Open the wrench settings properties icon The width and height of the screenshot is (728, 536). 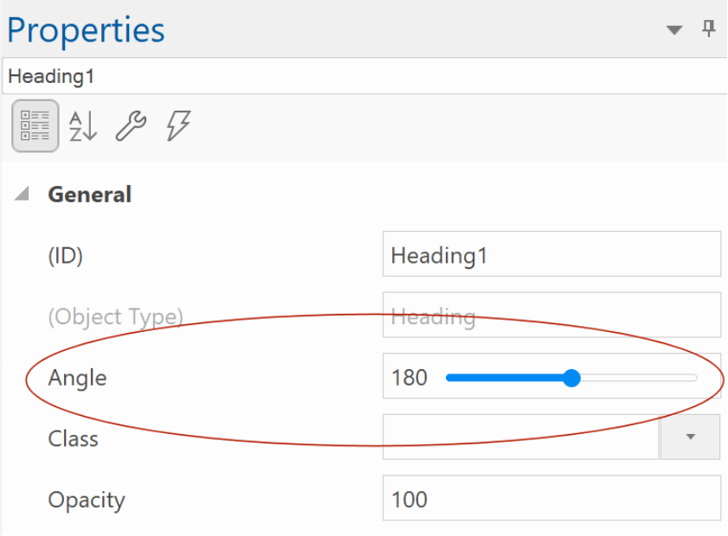click(131, 125)
